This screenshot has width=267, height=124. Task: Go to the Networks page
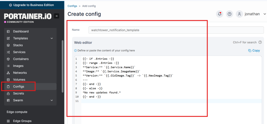coord(30,73)
